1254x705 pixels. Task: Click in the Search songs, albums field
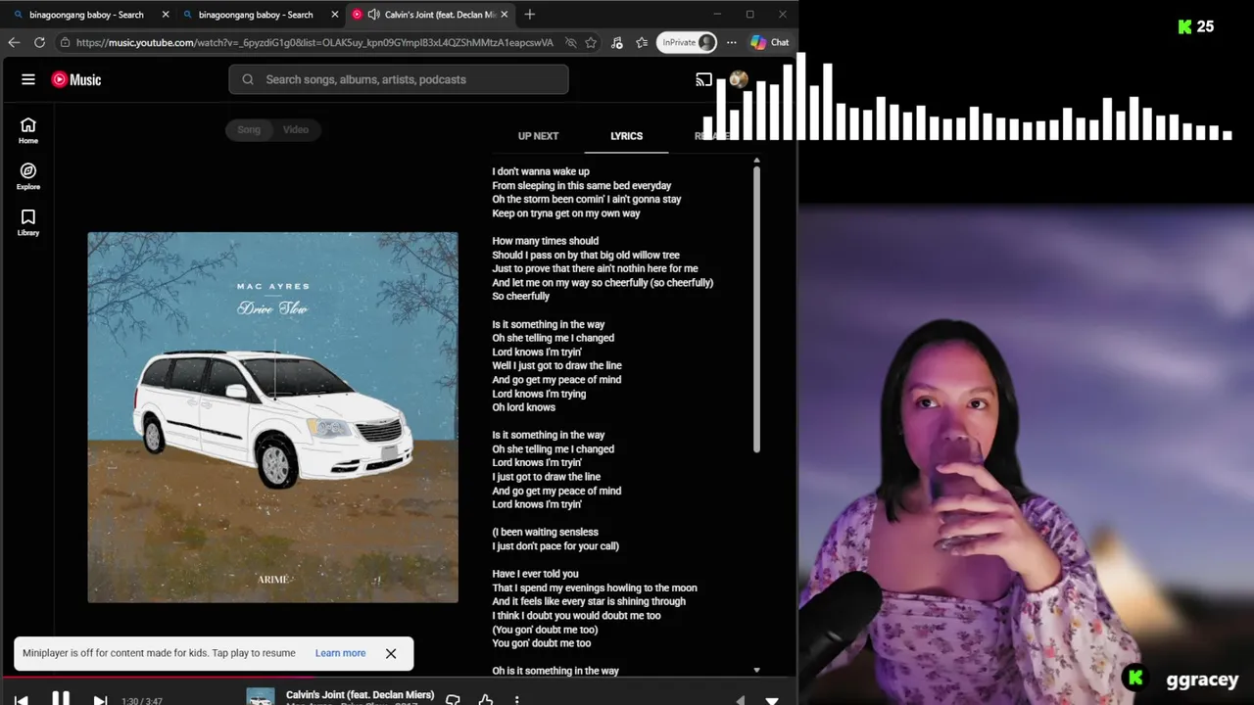[399, 79]
